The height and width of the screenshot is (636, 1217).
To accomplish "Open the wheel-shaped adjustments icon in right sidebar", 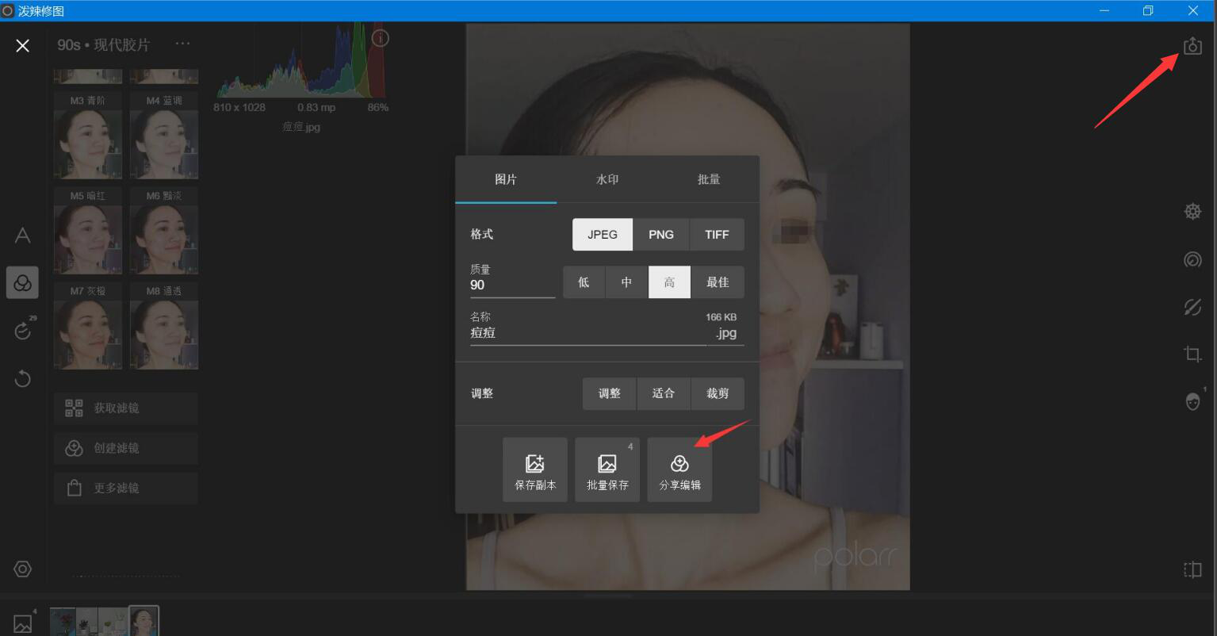I will click(x=1192, y=212).
